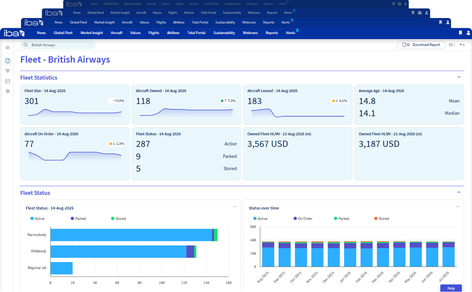Open the user profile icon in front navigation bar
This screenshot has width=472, height=292.
[468, 33]
